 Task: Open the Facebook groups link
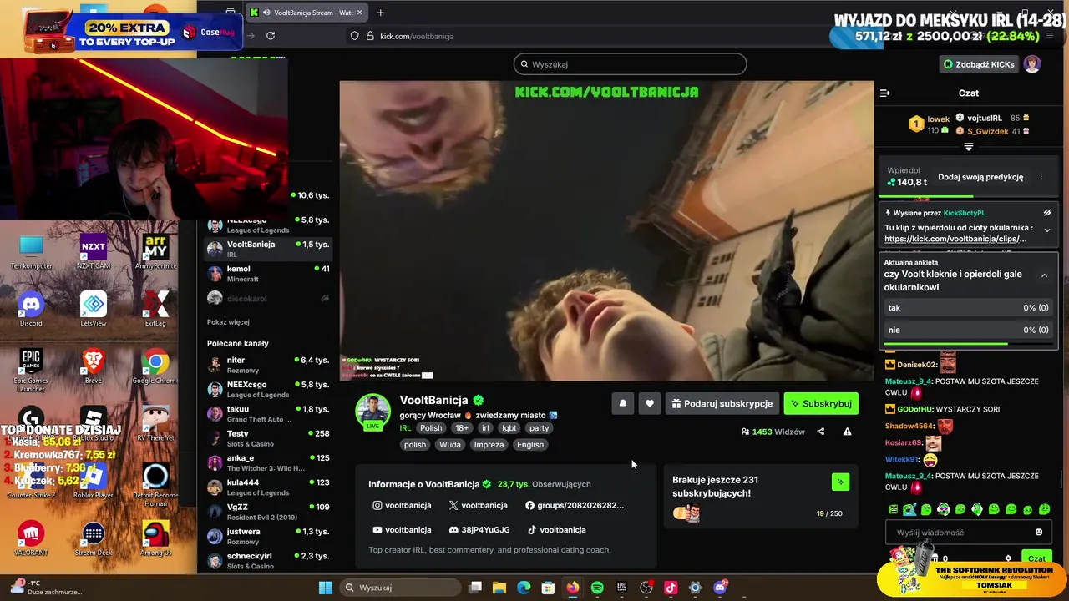pyautogui.click(x=575, y=505)
